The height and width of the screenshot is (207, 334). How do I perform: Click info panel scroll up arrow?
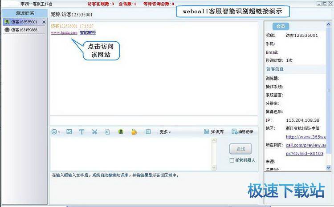click(329, 24)
